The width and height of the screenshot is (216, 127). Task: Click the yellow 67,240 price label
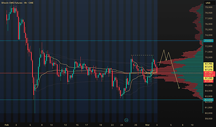click(208, 78)
